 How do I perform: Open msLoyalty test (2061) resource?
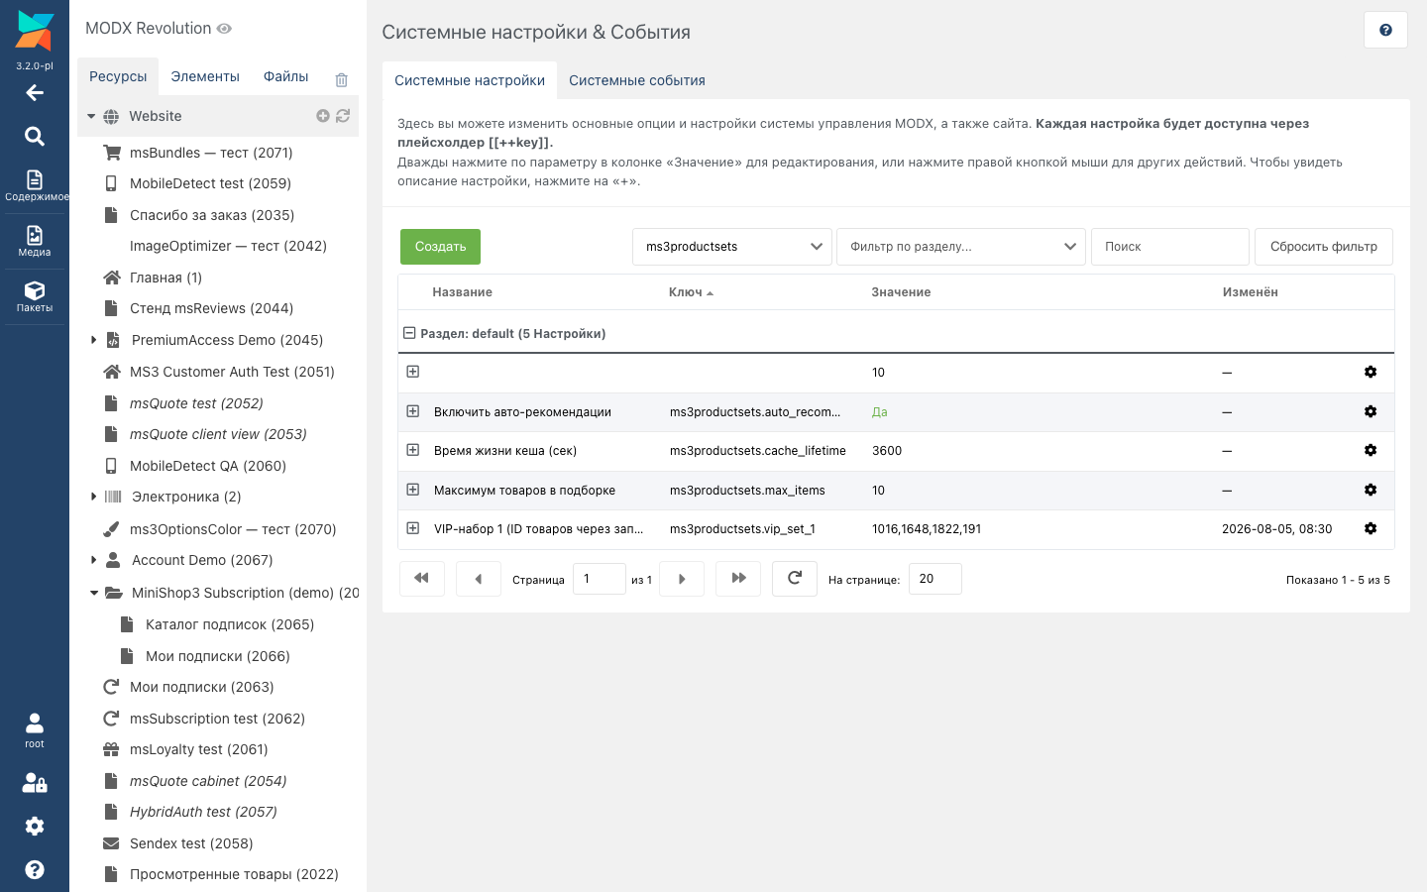[x=199, y=749]
